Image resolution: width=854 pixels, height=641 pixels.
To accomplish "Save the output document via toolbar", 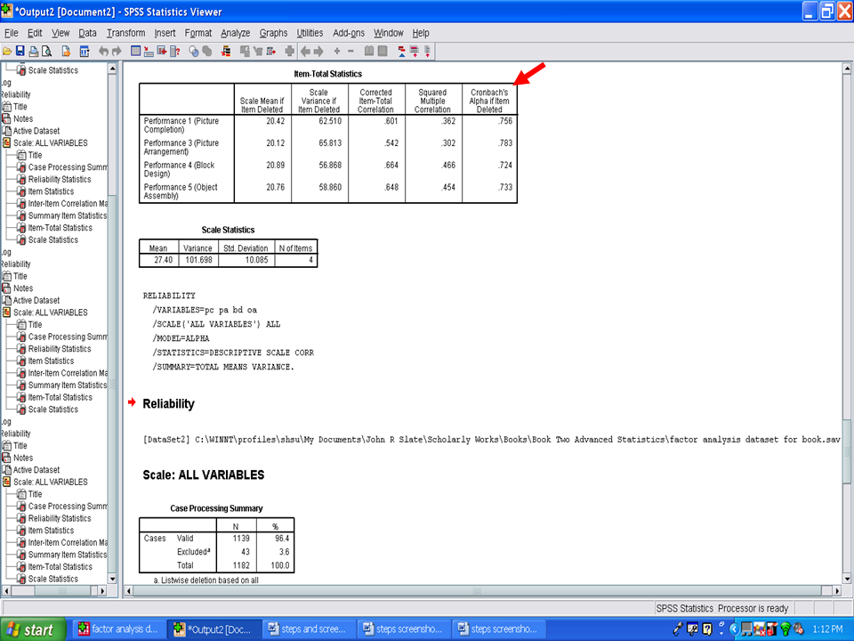I will click(x=20, y=52).
